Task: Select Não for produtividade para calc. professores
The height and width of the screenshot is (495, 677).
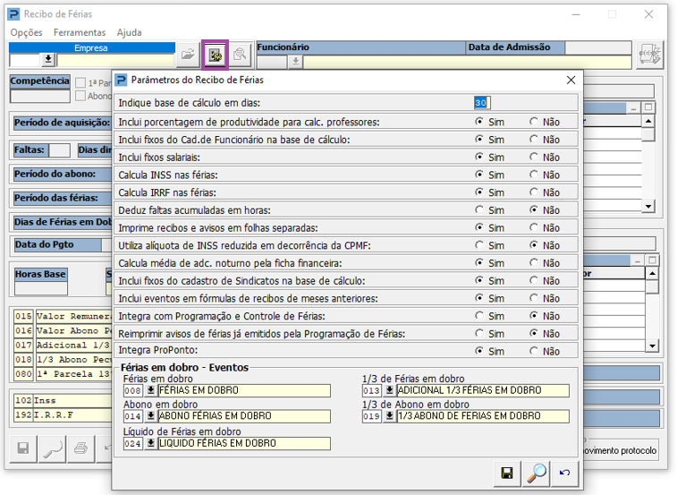Action: [x=534, y=122]
